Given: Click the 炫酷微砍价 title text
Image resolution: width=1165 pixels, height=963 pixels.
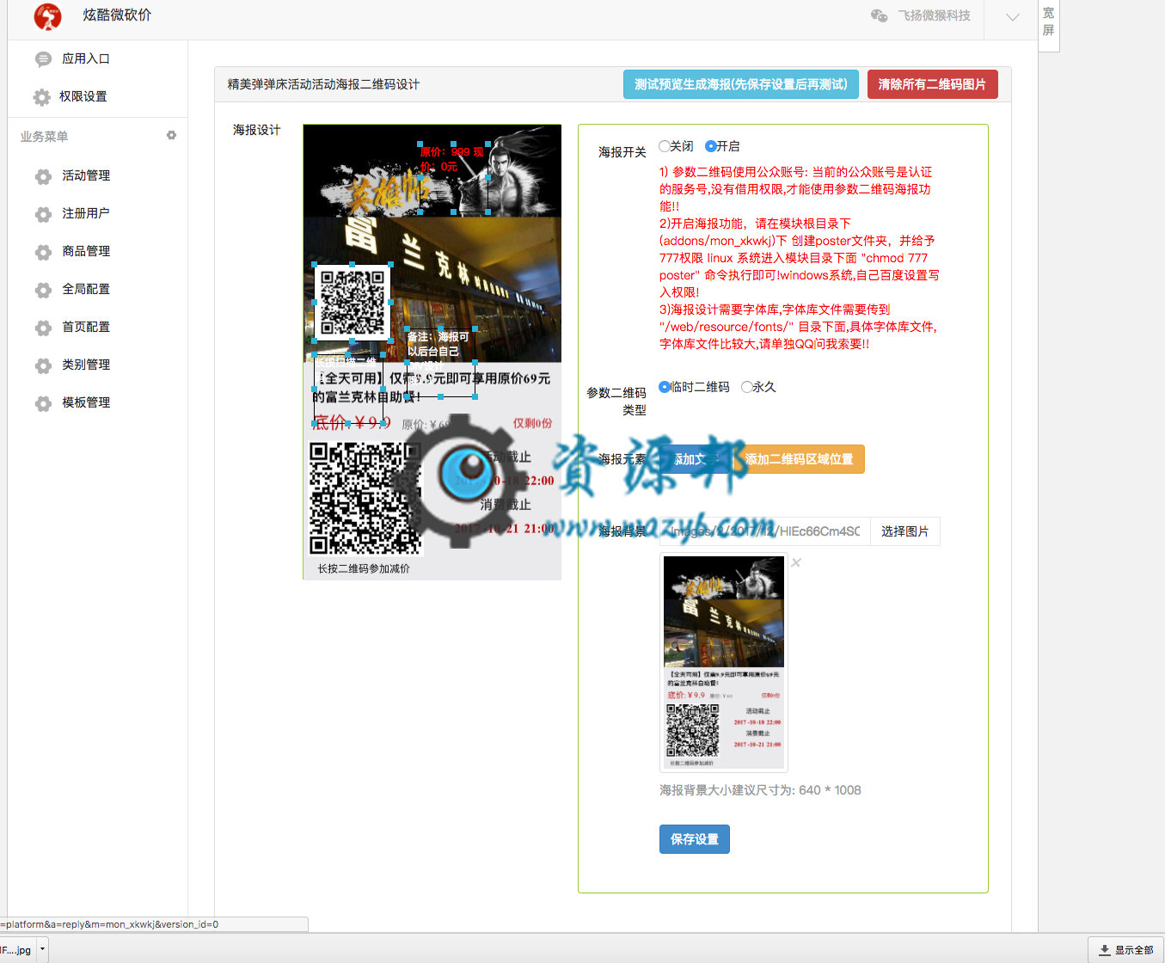Looking at the screenshot, I should click(117, 15).
